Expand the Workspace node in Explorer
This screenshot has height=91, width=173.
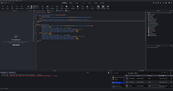[147, 14]
